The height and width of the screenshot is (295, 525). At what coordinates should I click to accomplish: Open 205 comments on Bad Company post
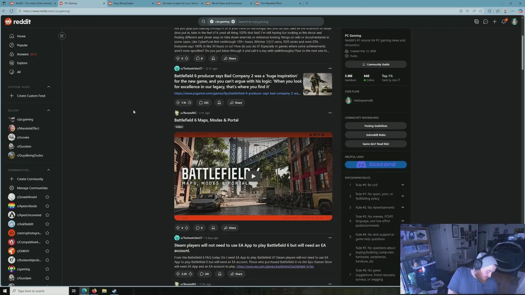204,102
